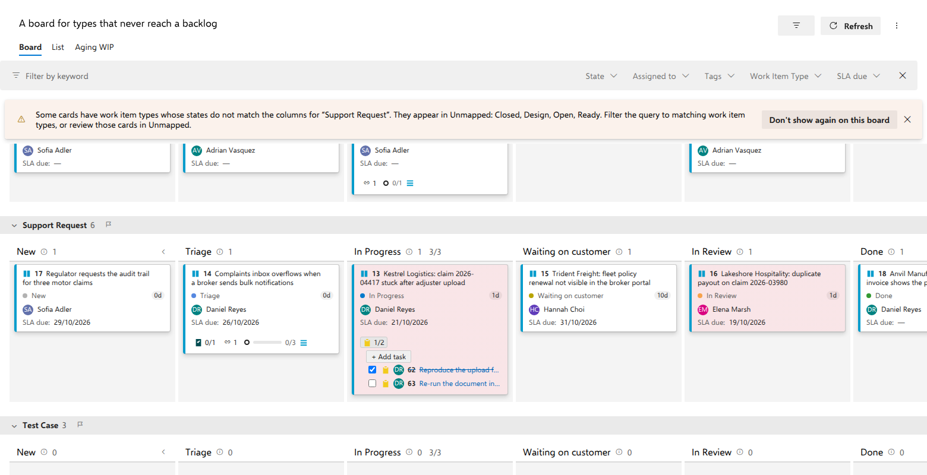The height and width of the screenshot is (475, 927).
Task: Collapse the Support Request swimlane
Action: tap(14, 226)
